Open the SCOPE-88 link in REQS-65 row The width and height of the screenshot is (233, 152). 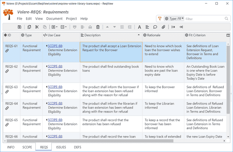coord(55,120)
